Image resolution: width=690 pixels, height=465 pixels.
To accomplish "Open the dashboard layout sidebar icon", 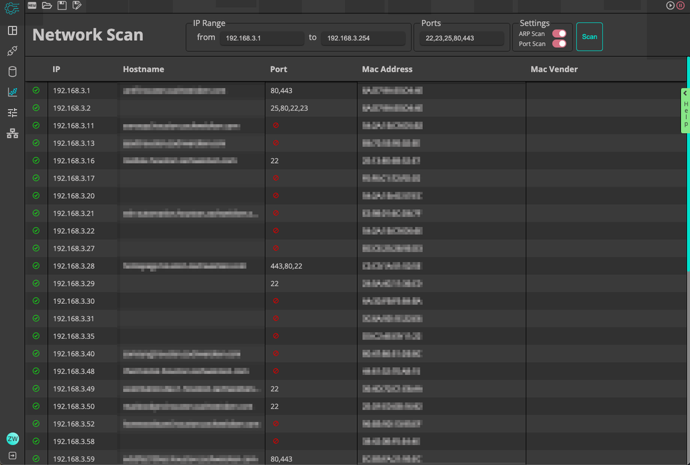I will pyautogui.click(x=12, y=31).
